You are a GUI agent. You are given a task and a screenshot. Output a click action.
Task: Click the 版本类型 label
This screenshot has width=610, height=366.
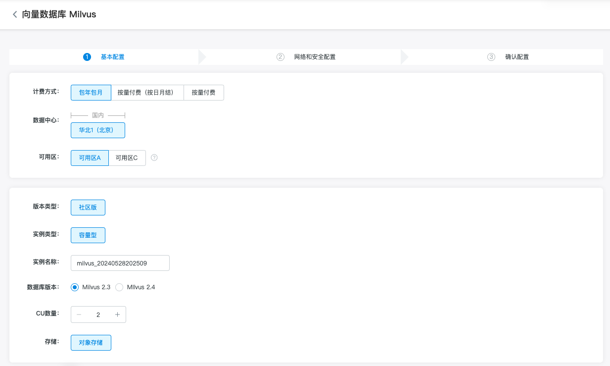(x=46, y=207)
